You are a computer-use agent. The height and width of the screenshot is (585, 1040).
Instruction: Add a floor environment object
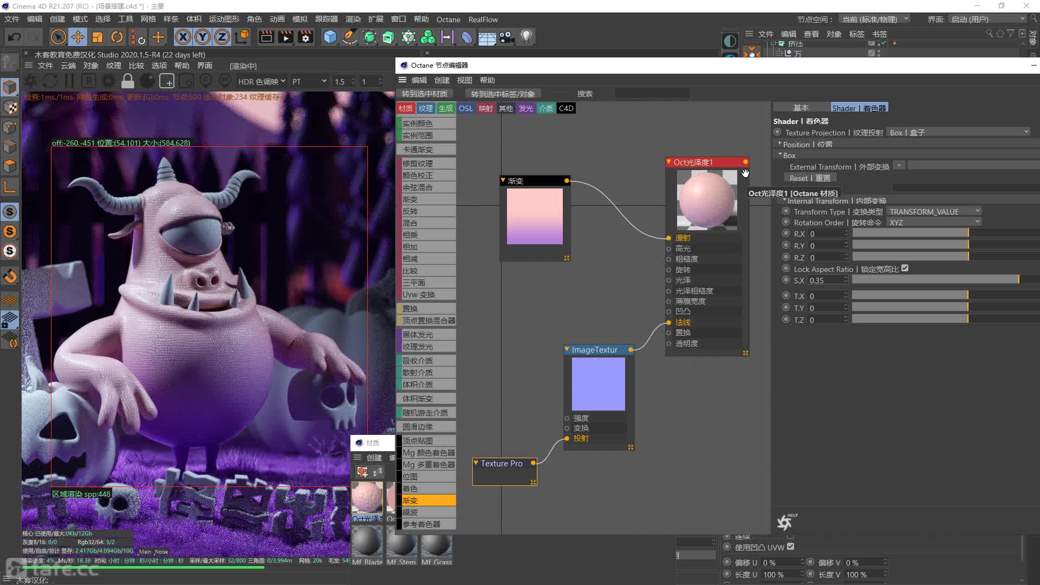coord(487,37)
